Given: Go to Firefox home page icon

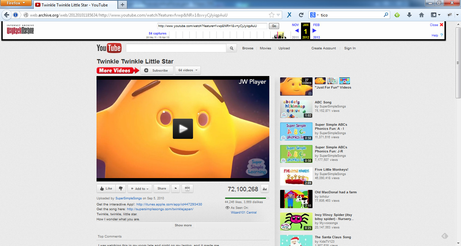Looking at the screenshot, I should coord(422,15).
